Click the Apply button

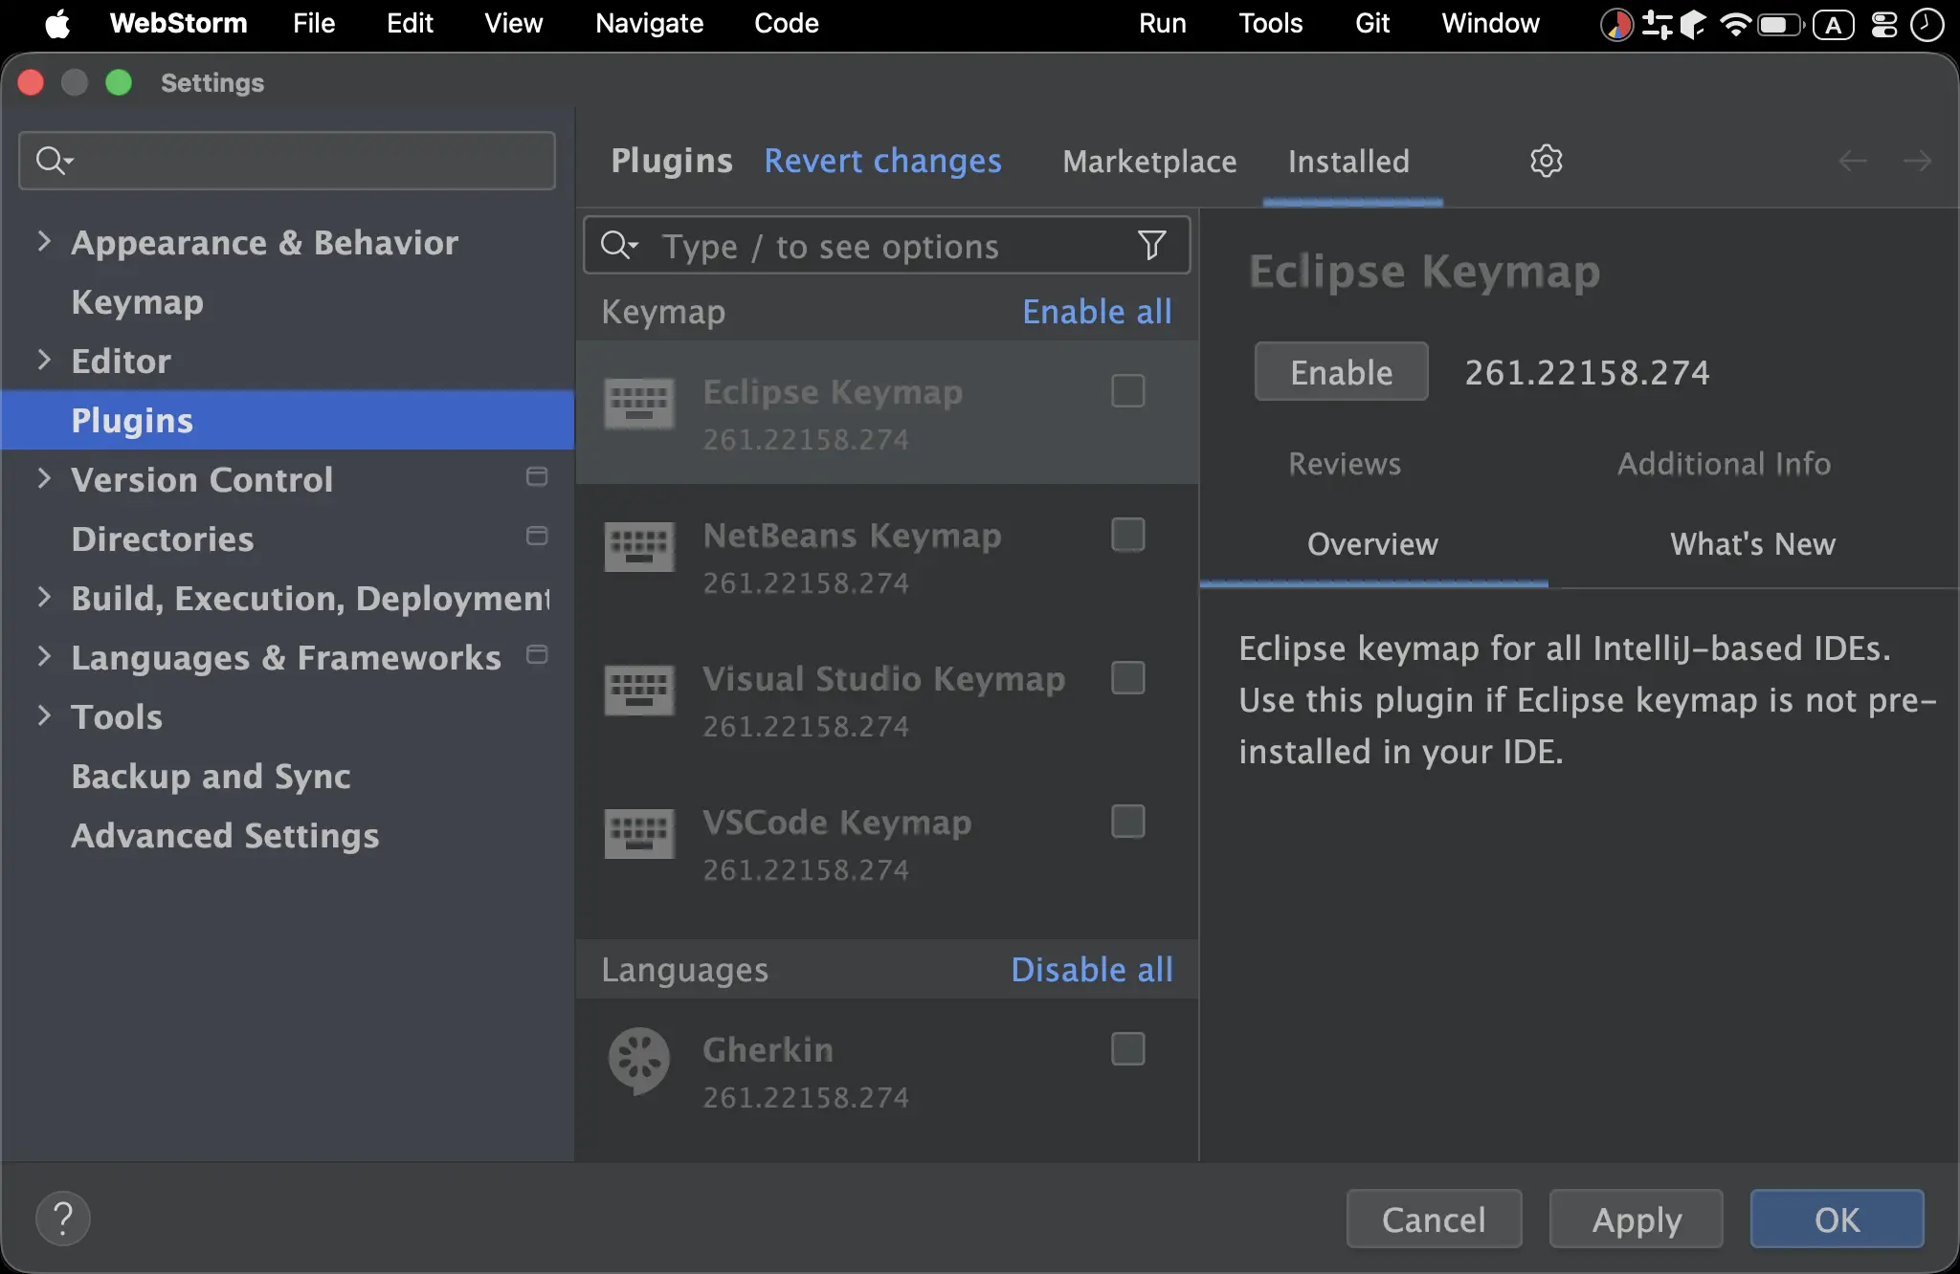pos(1637,1219)
